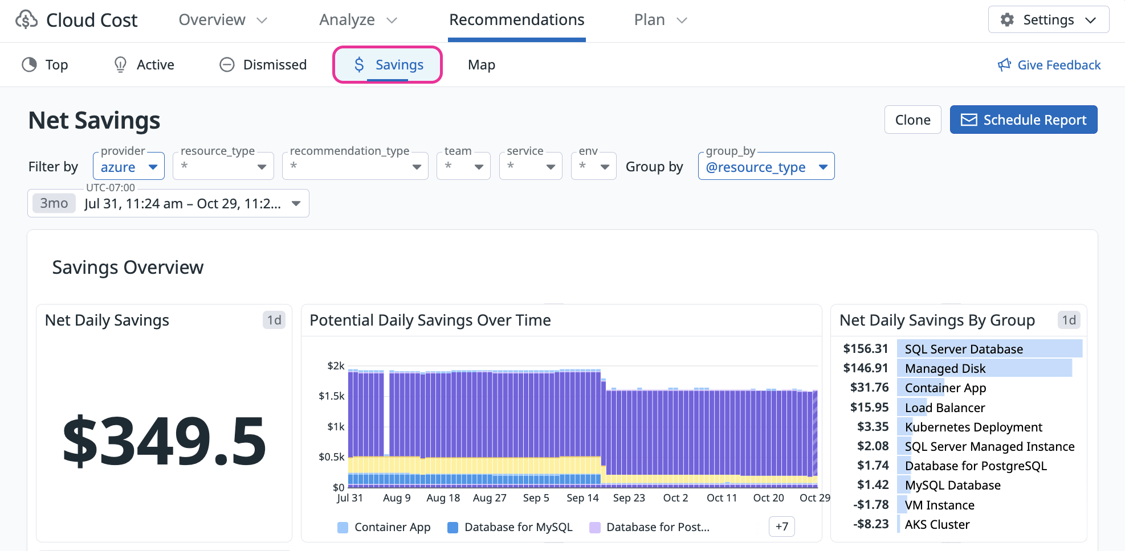
Task: Switch to the Map tab
Action: (481, 65)
